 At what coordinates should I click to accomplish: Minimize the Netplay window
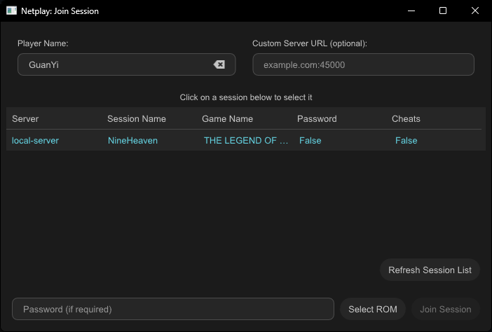point(411,11)
